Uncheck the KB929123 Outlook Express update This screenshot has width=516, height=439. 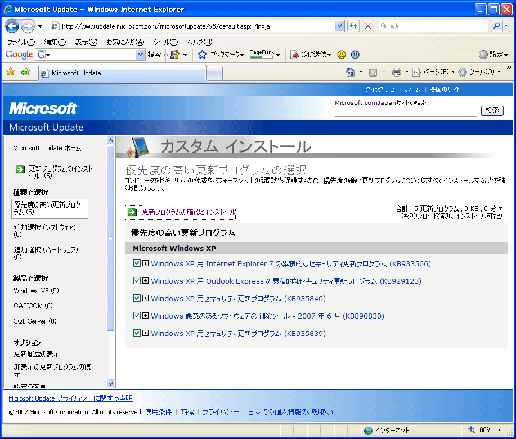pos(137,281)
